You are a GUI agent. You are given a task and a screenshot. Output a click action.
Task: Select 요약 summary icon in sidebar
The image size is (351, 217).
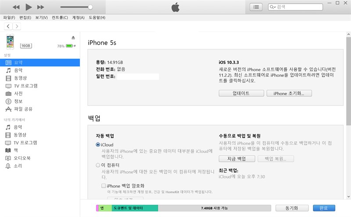click(x=8, y=63)
